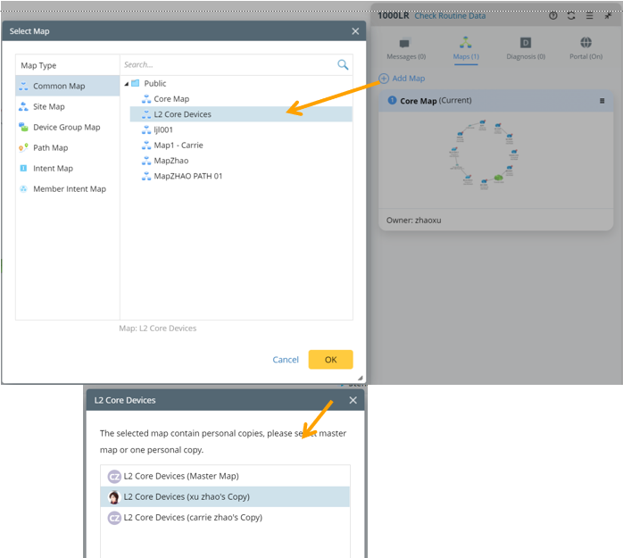The width and height of the screenshot is (623, 558).
Task: Open the hamburger menu in the 1000LR header
Action: pos(589,16)
